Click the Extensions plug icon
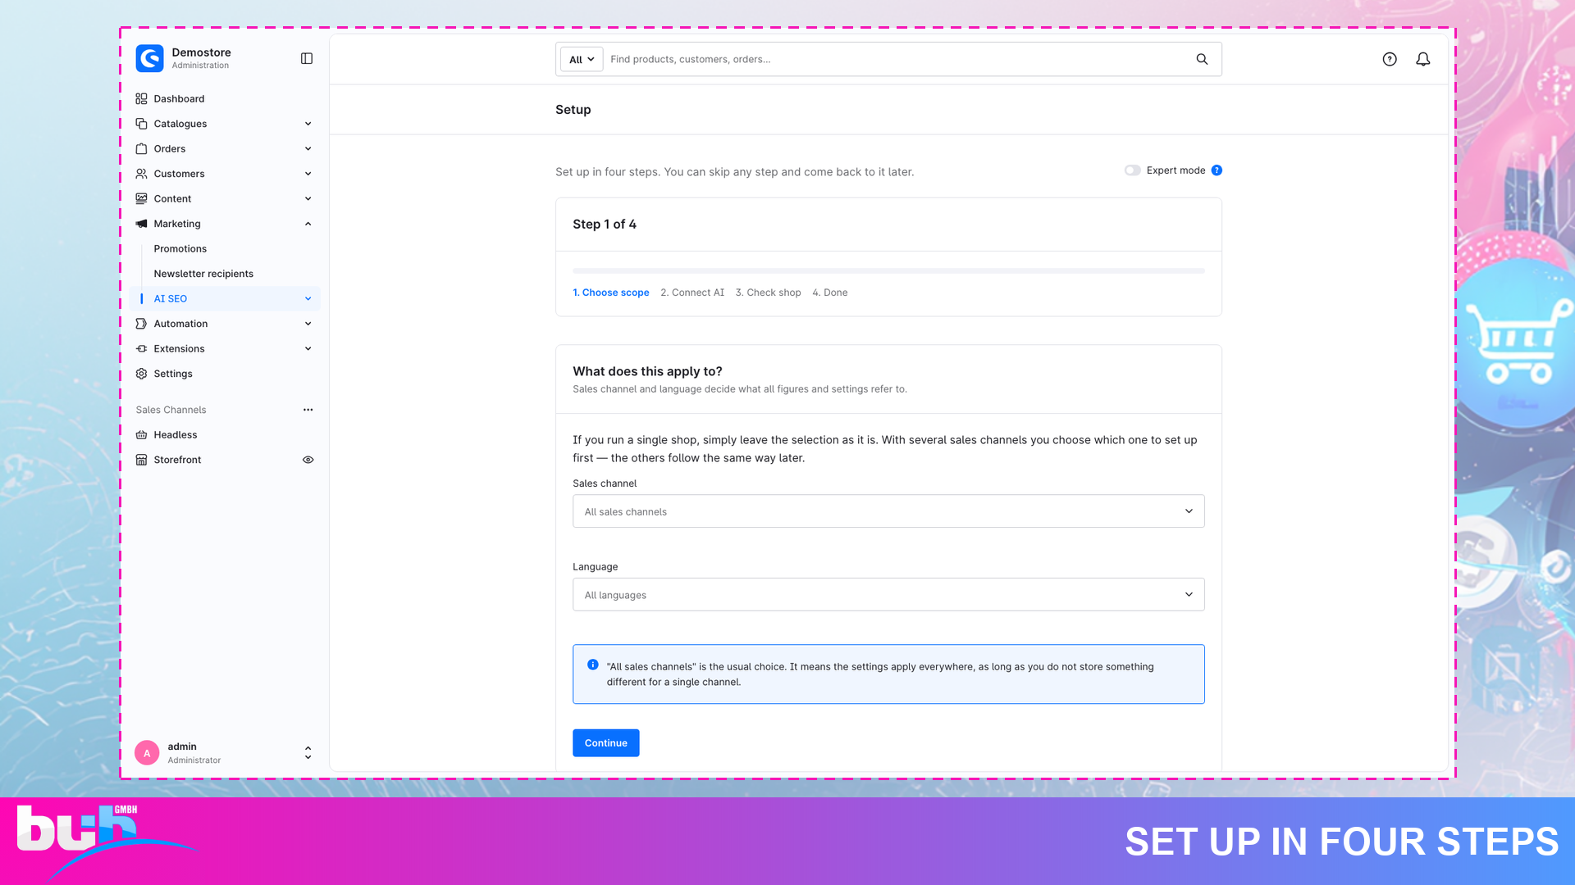The width and height of the screenshot is (1575, 885). [141, 348]
